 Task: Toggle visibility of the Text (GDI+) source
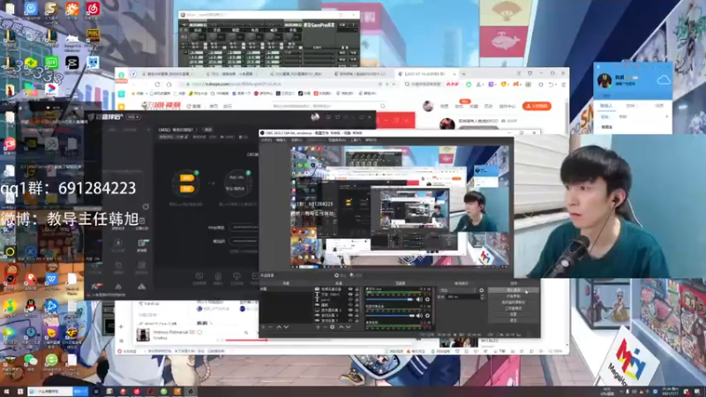click(x=350, y=295)
